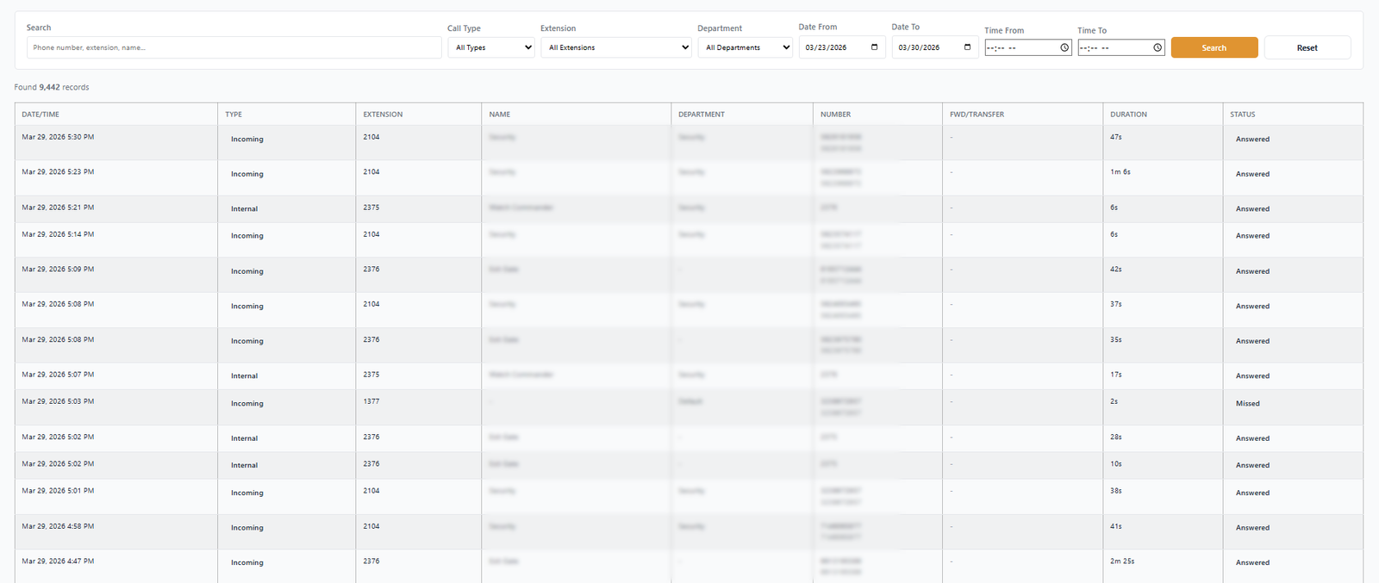The width and height of the screenshot is (1379, 583).
Task: Expand the All Extensions dropdown
Action: (615, 47)
